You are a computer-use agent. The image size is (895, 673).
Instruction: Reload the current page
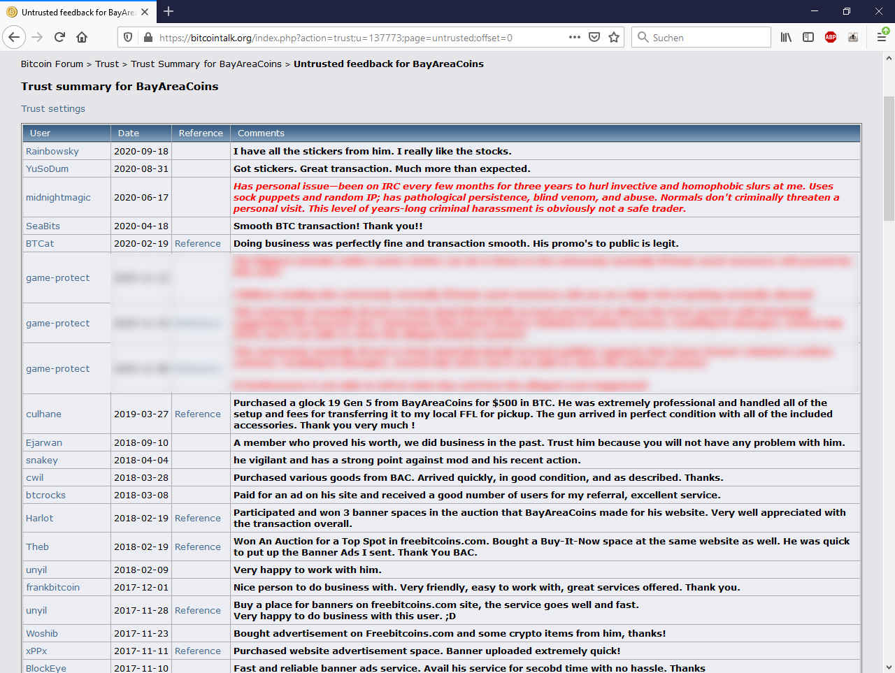60,37
